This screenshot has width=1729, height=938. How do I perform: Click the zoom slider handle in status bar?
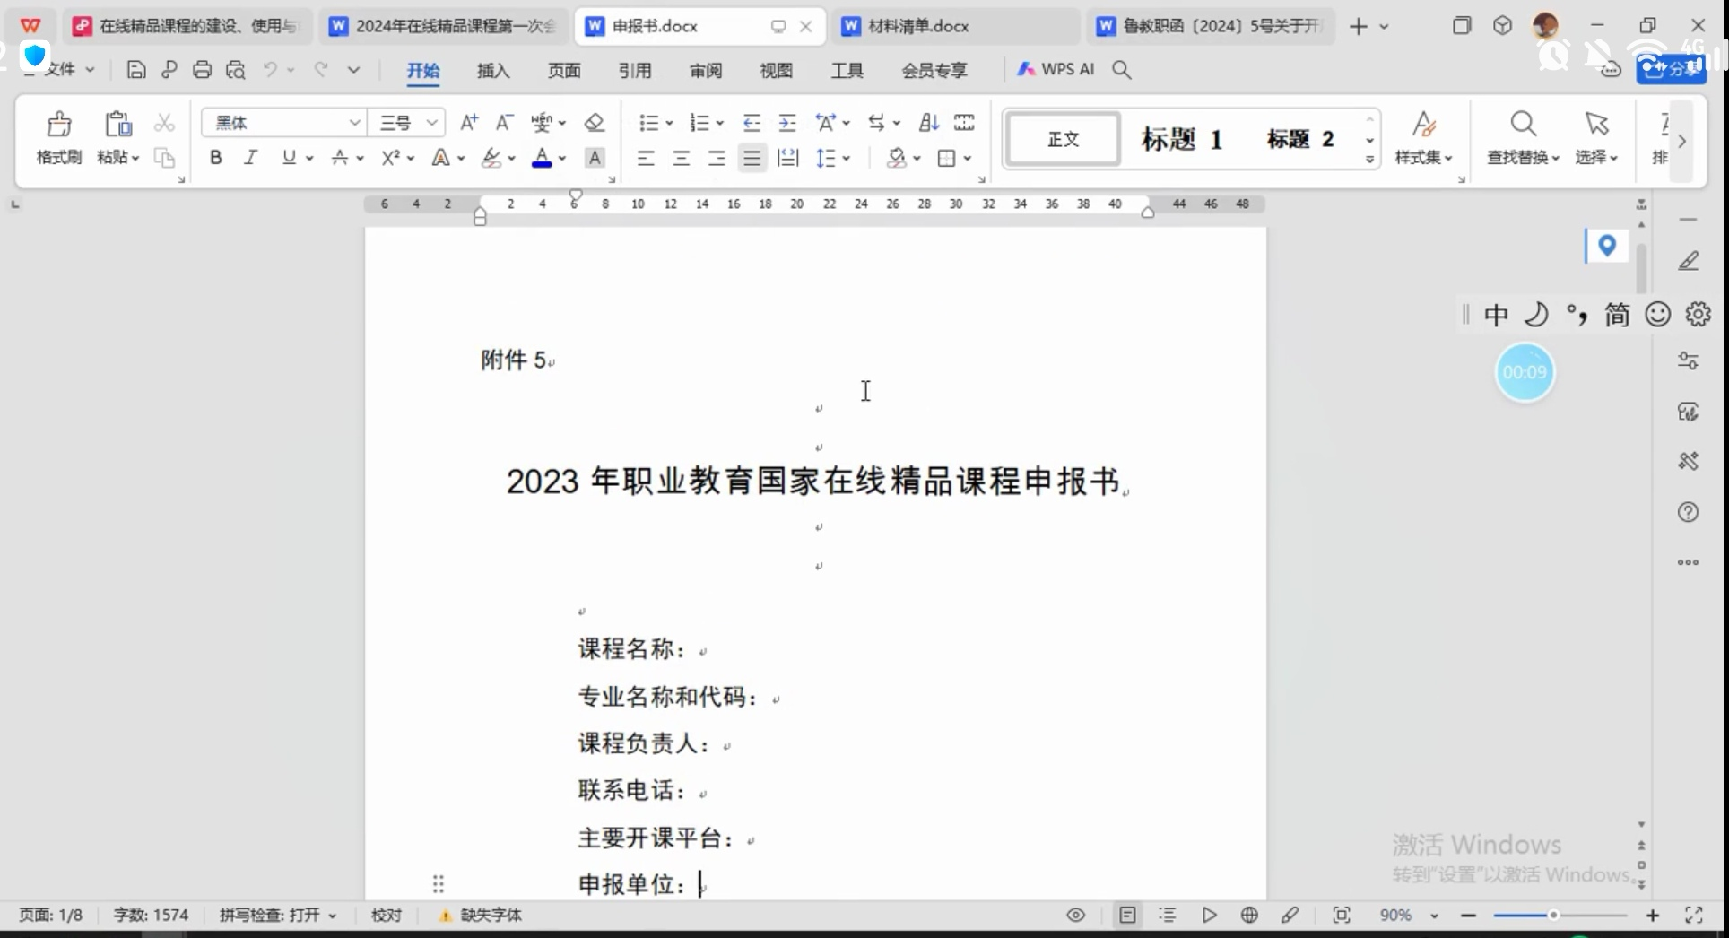point(1553,915)
